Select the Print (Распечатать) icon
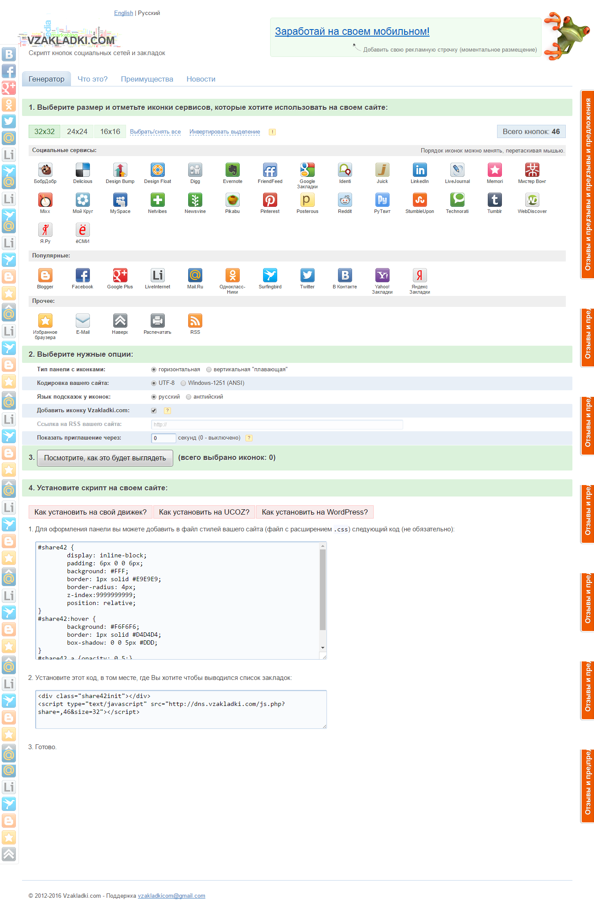The height and width of the screenshot is (911, 594). 157,321
